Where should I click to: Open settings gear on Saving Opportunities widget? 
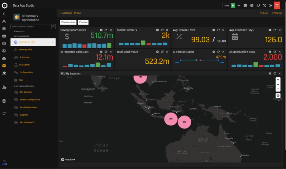click(101, 30)
